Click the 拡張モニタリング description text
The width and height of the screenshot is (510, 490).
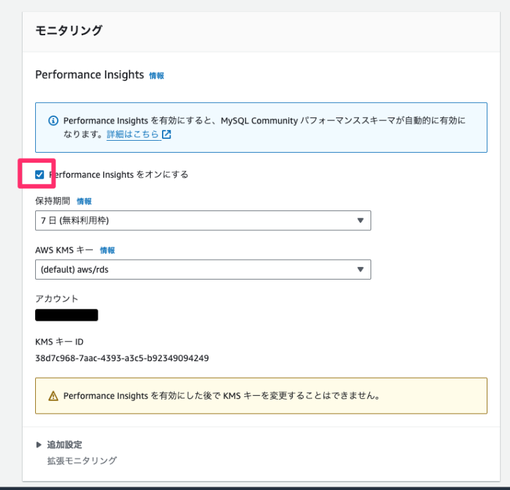[x=82, y=461]
